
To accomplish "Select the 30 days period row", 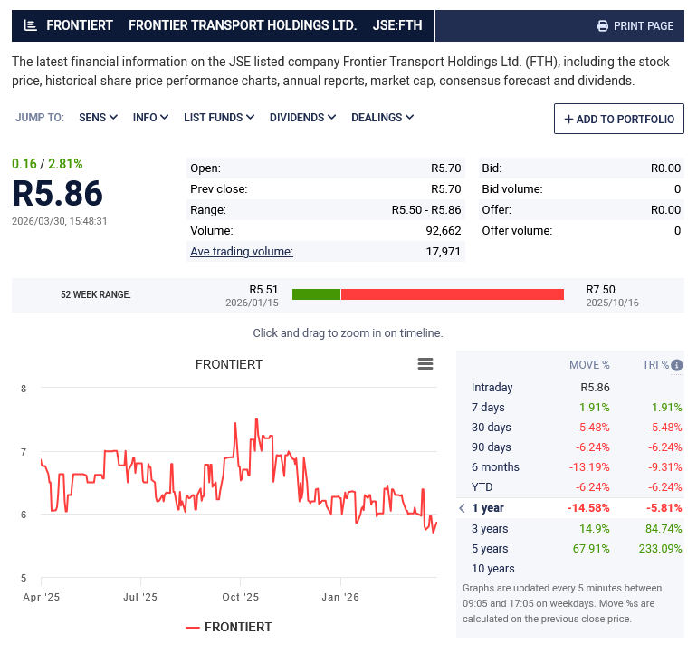I will point(570,428).
